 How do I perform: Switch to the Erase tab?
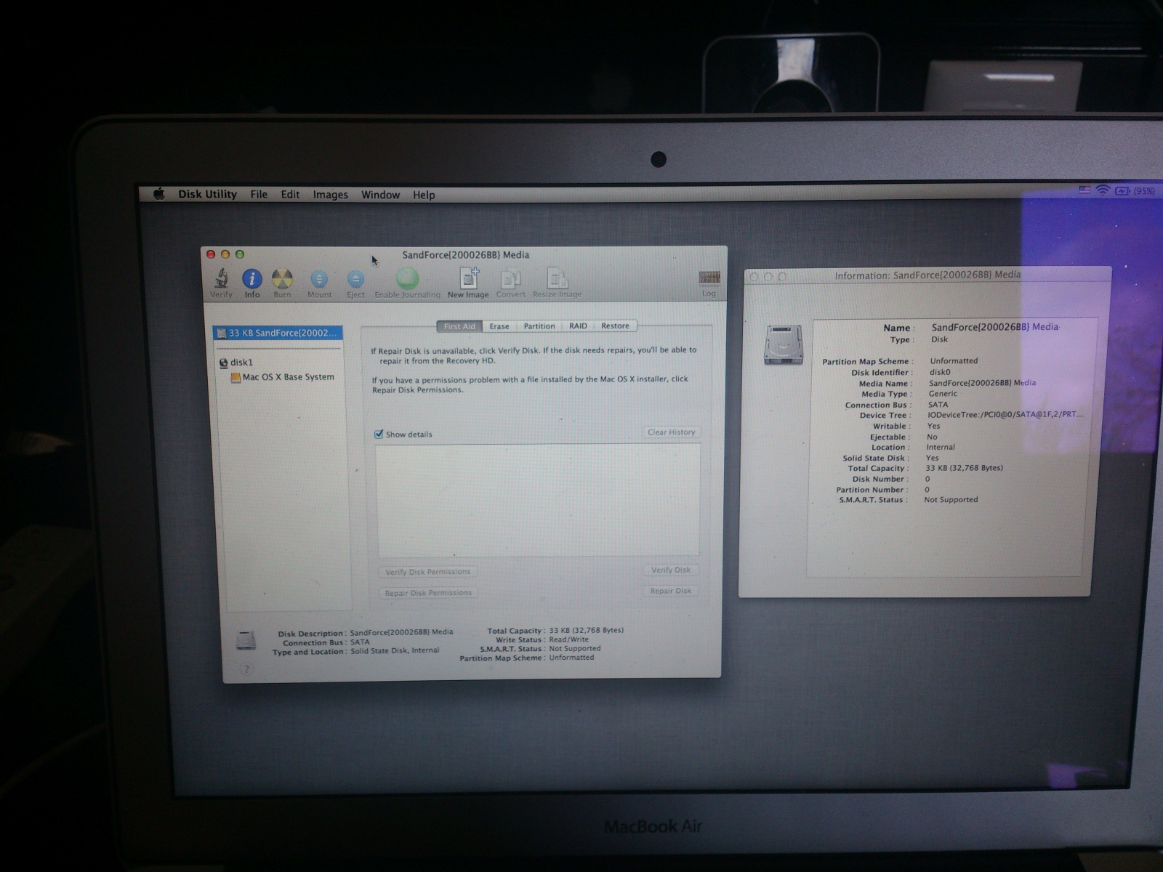point(499,326)
